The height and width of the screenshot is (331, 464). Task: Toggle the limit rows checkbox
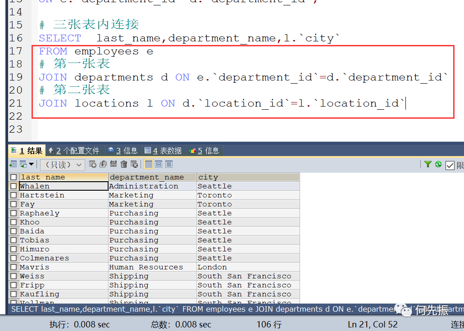click(x=450, y=165)
